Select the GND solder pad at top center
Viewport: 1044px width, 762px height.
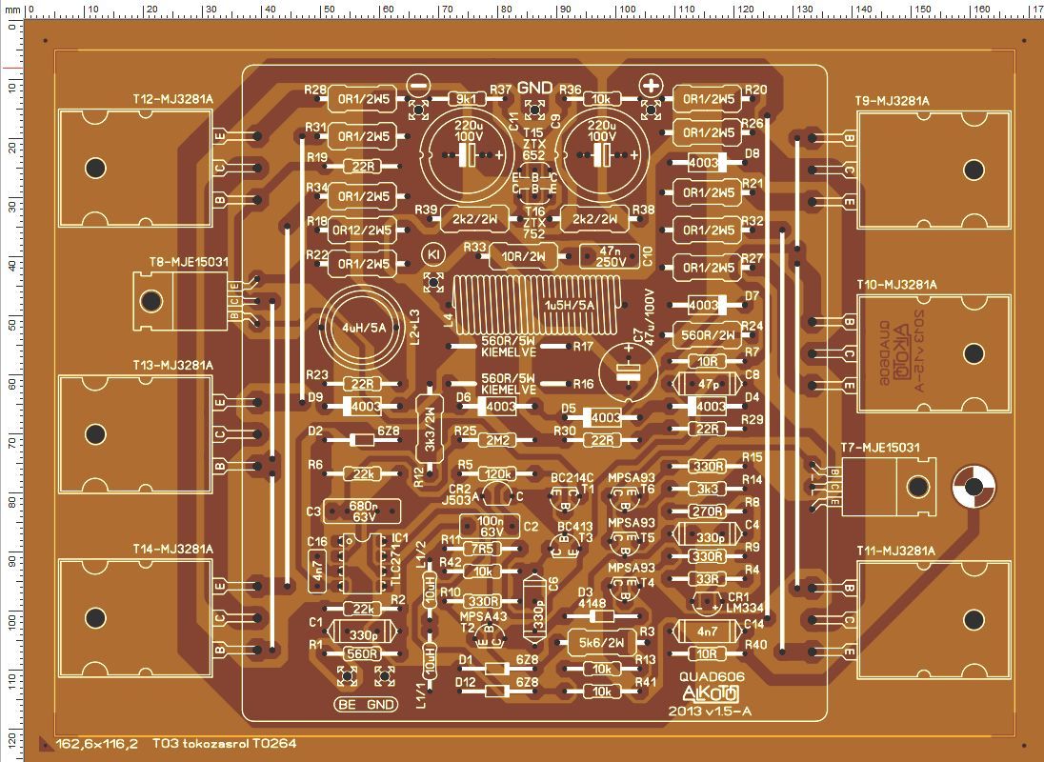tap(533, 110)
